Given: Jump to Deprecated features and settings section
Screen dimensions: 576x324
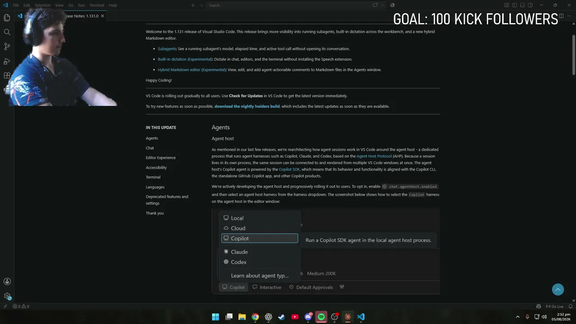Looking at the screenshot, I should click(167, 200).
